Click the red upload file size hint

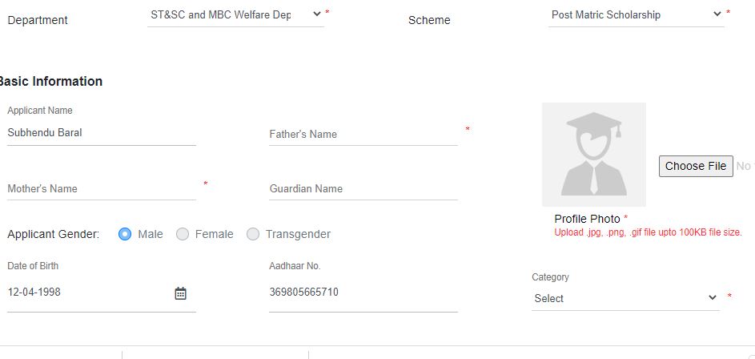[648, 232]
